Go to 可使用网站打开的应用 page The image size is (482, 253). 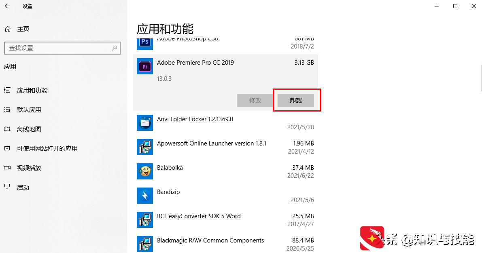pyautogui.click(x=47, y=149)
